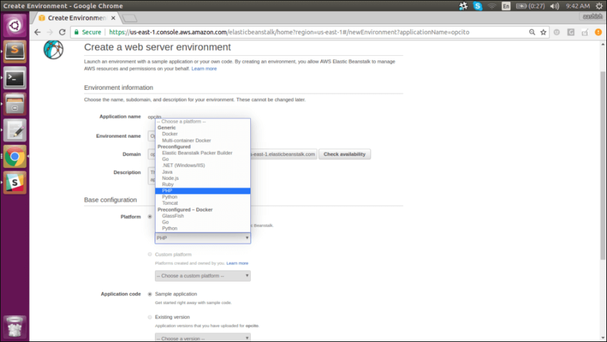Open Learn more link under heading
Viewport: 607px width, 342px height.
point(204,68)
